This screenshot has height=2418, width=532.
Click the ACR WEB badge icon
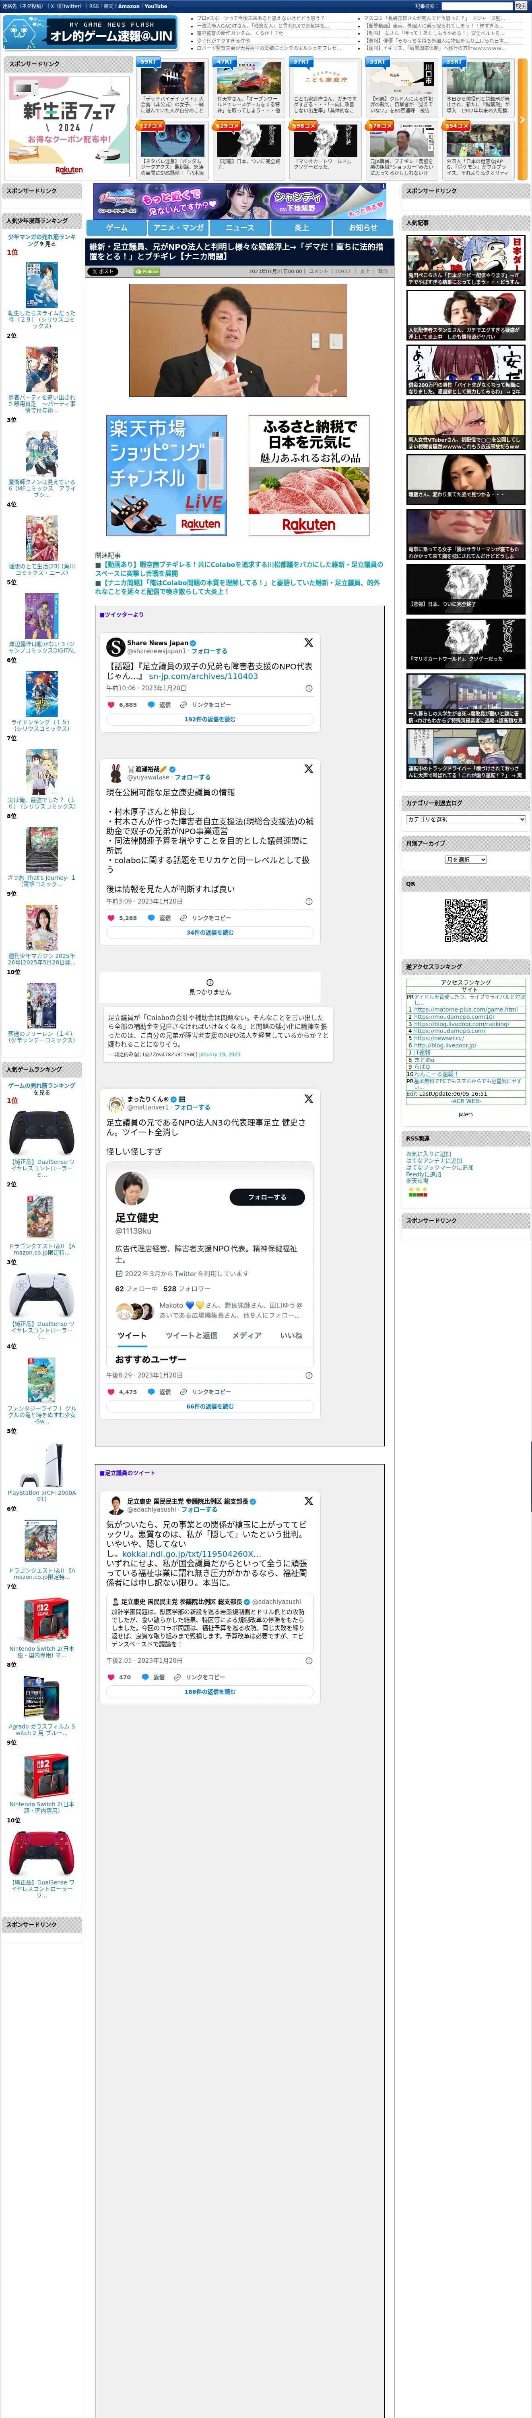[x=466, y=1114]
